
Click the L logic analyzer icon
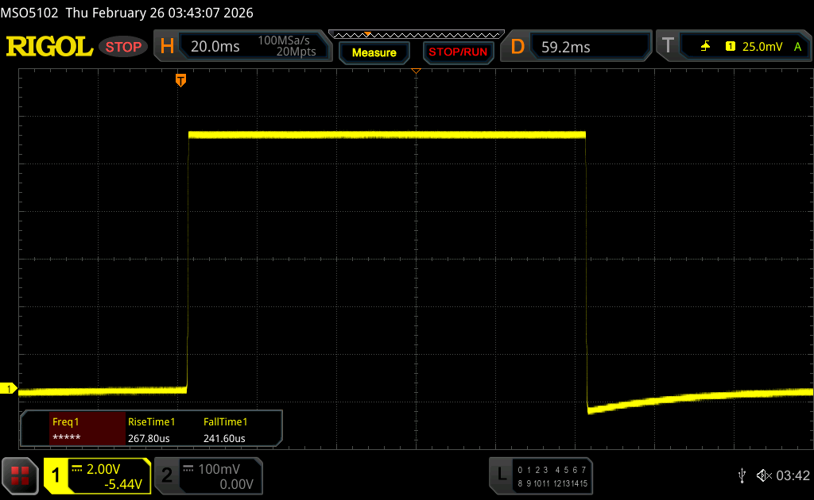pyautogui.click(x=501, y=475)
